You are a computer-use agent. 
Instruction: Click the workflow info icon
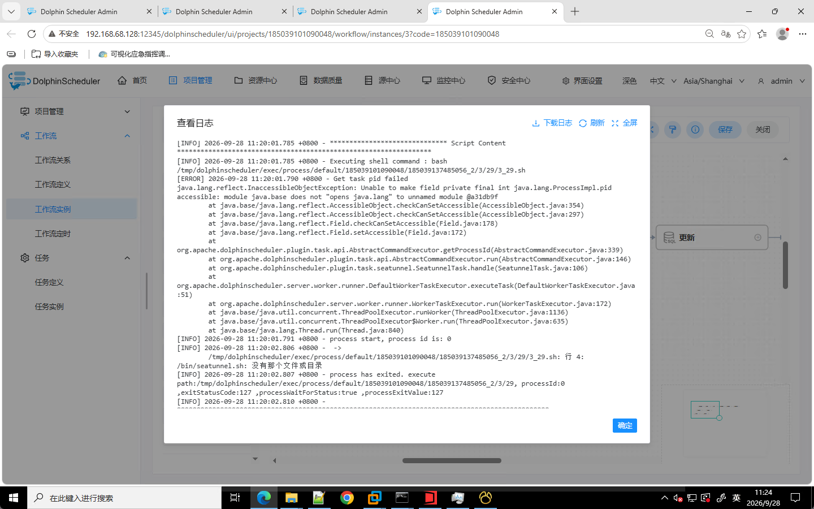[x=695, y=130]
